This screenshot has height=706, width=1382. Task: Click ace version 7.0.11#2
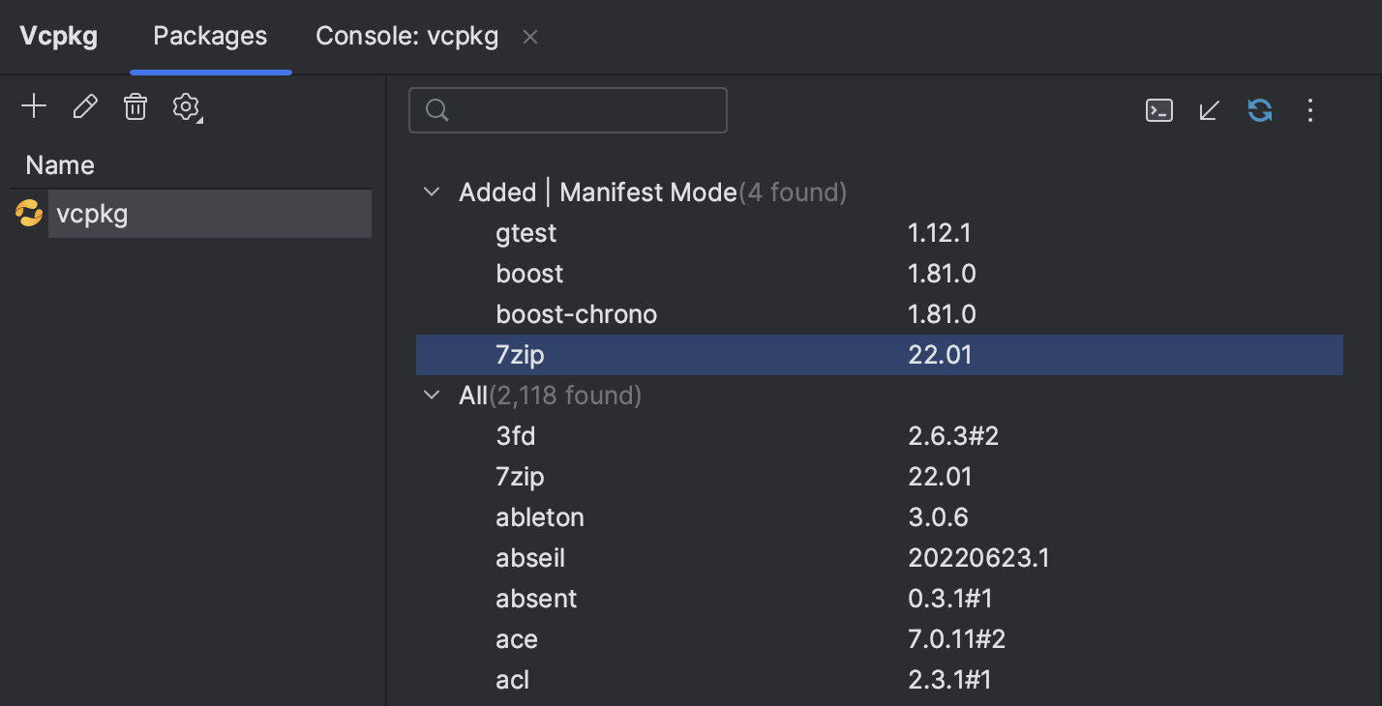coord(957,639)
